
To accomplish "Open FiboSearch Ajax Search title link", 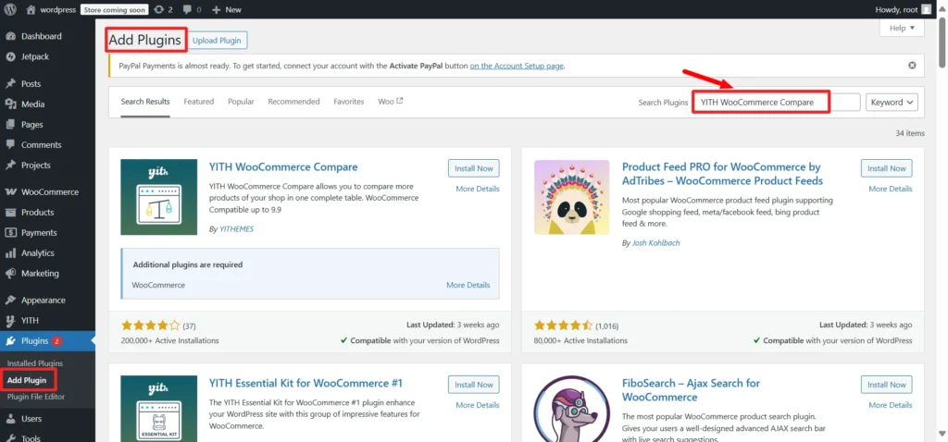I will [x=691, y=390].
